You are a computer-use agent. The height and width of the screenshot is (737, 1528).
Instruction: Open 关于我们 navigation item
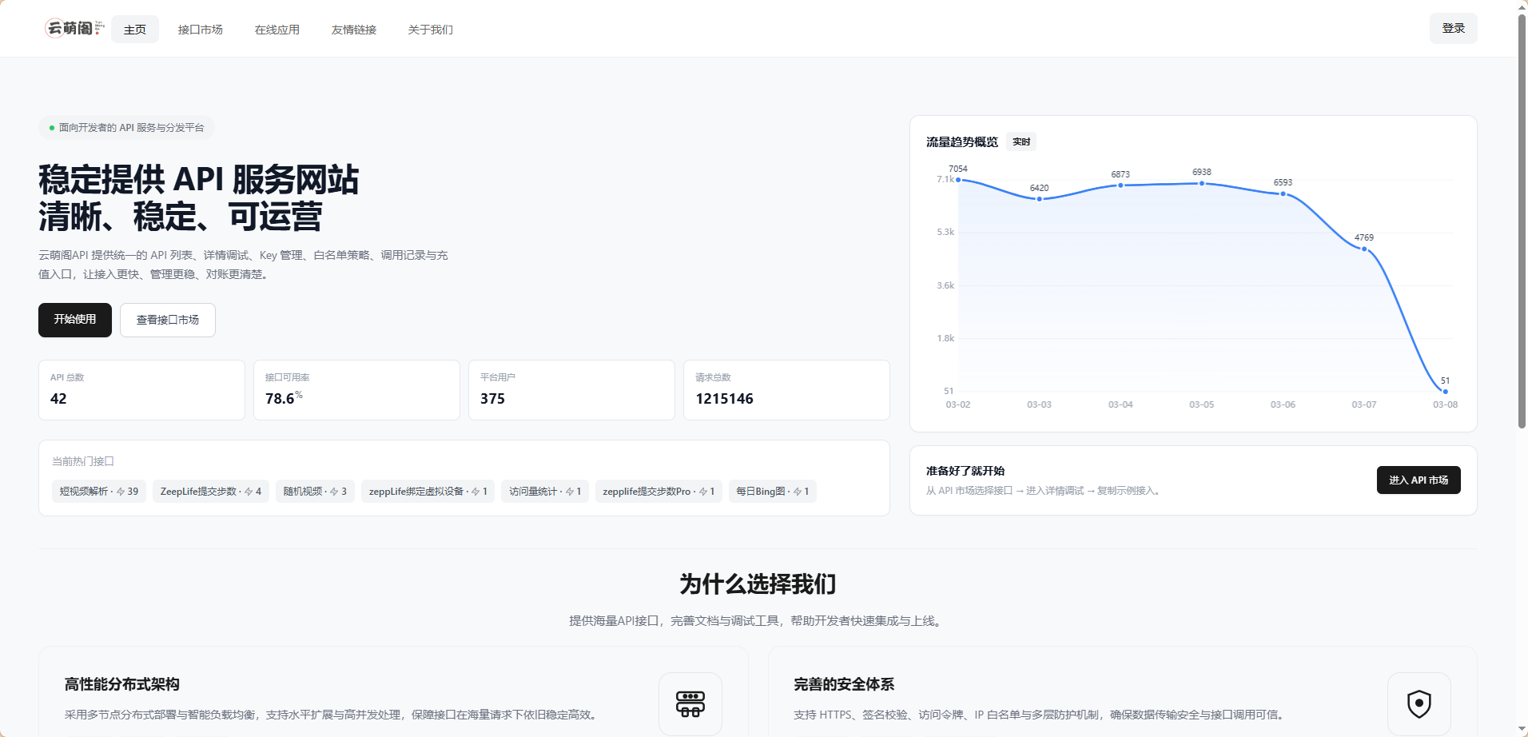click(x=431, y=30)
